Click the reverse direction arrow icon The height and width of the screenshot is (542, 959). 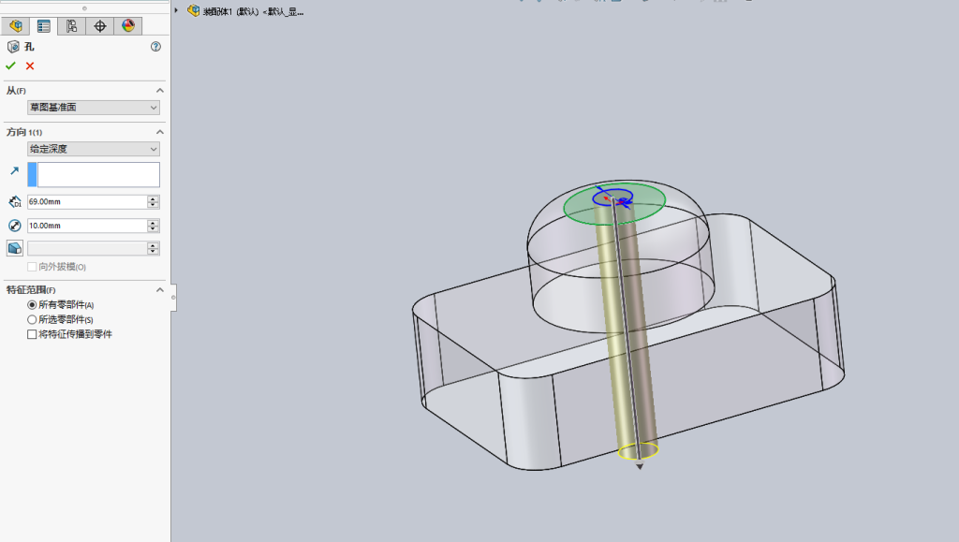15,171
